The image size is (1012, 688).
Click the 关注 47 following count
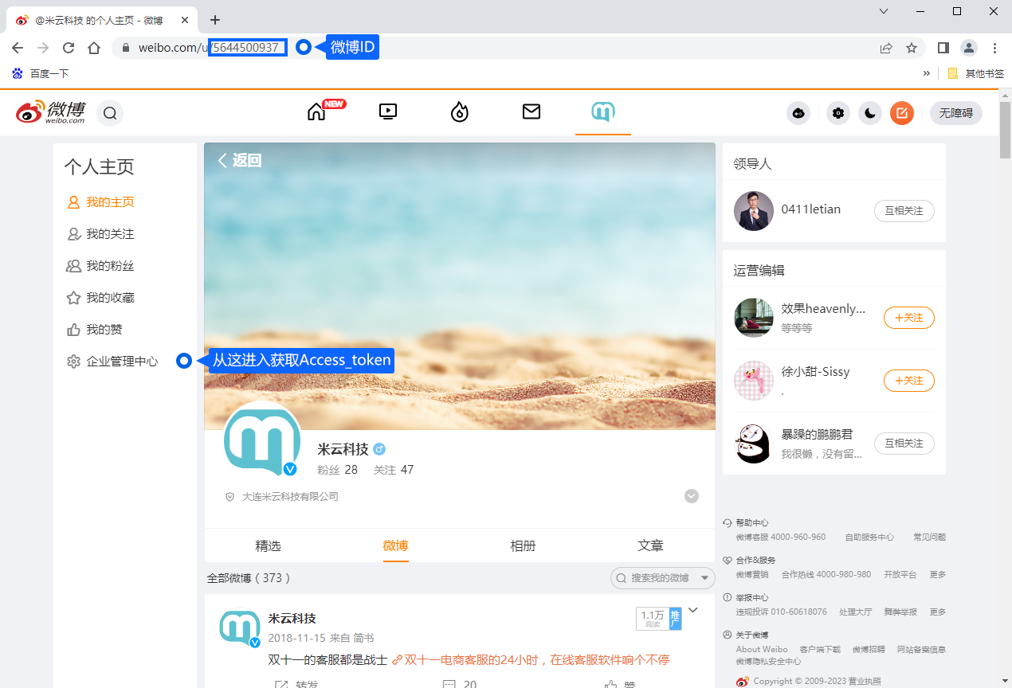tap(394, 470)
